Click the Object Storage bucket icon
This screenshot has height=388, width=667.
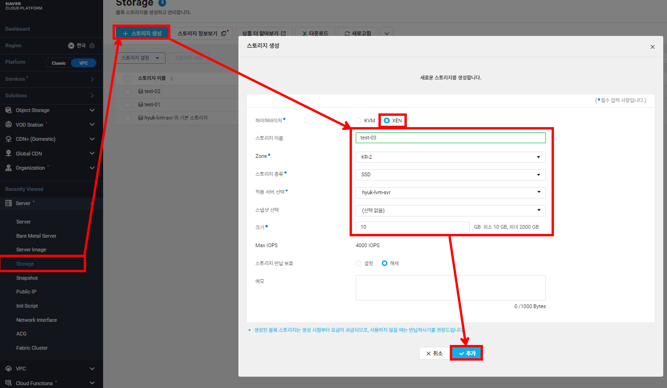coord(9,110)
